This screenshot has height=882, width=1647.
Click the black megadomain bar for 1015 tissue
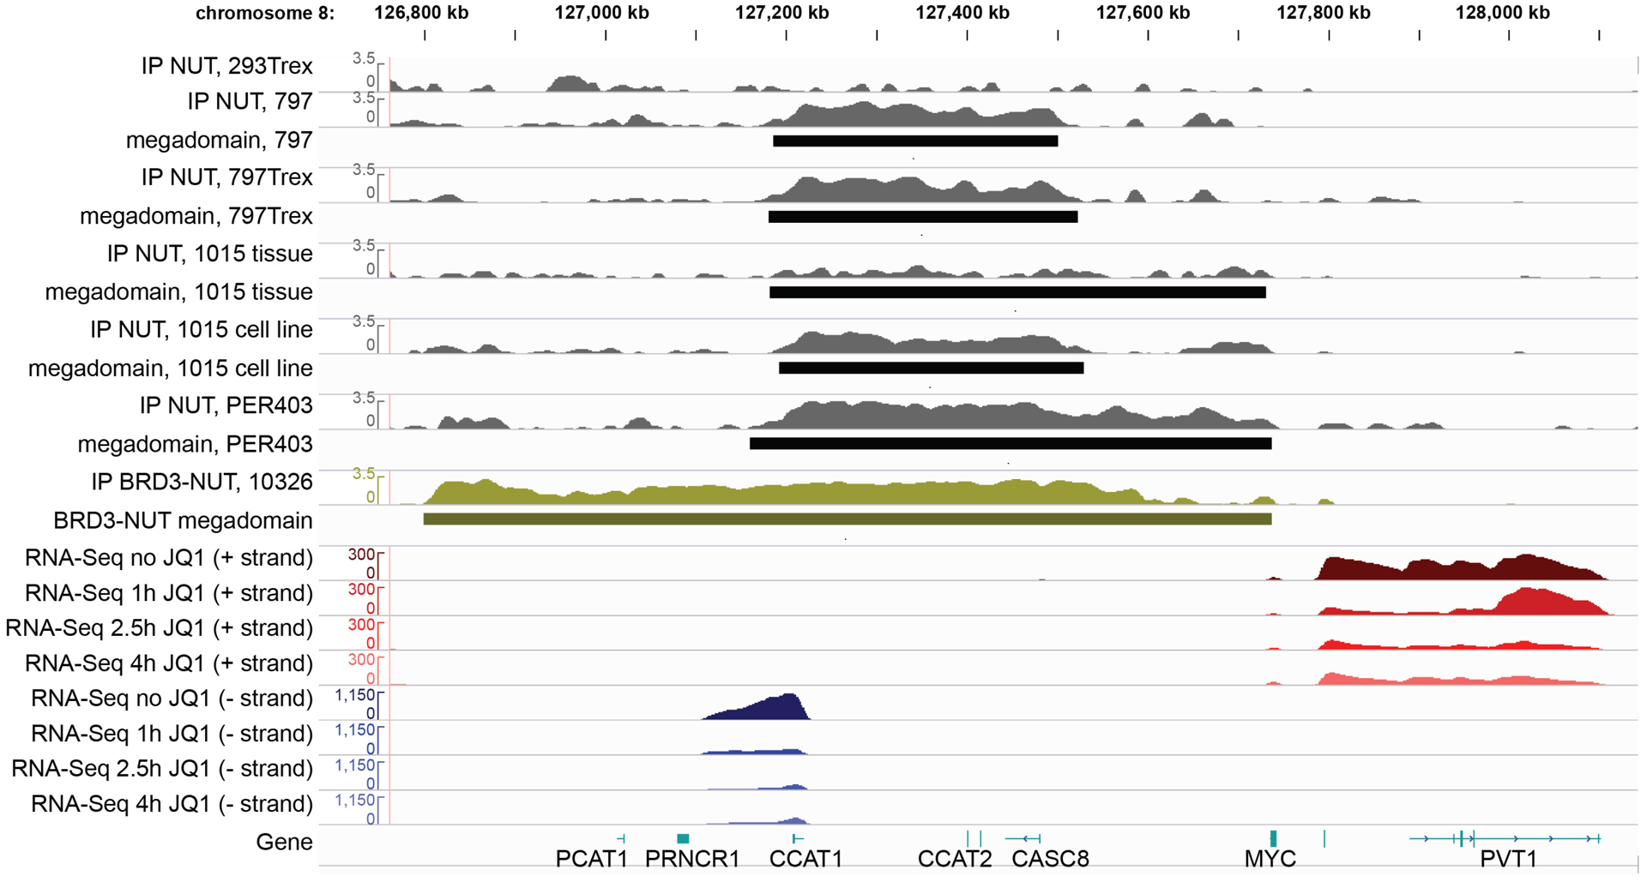click(1017, 292)
